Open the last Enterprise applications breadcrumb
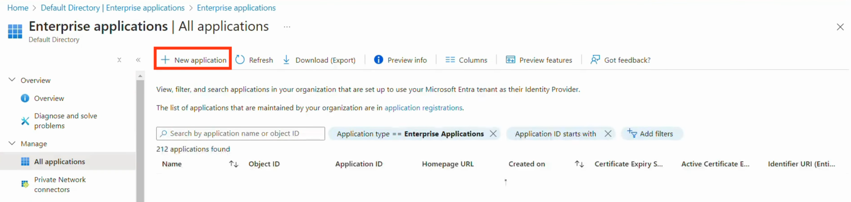The width and height of the screenshot is (851, 202). click(236, 8)
